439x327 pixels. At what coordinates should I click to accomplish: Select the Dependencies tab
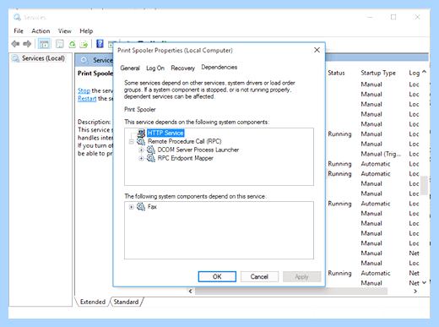tap(219, 67)
